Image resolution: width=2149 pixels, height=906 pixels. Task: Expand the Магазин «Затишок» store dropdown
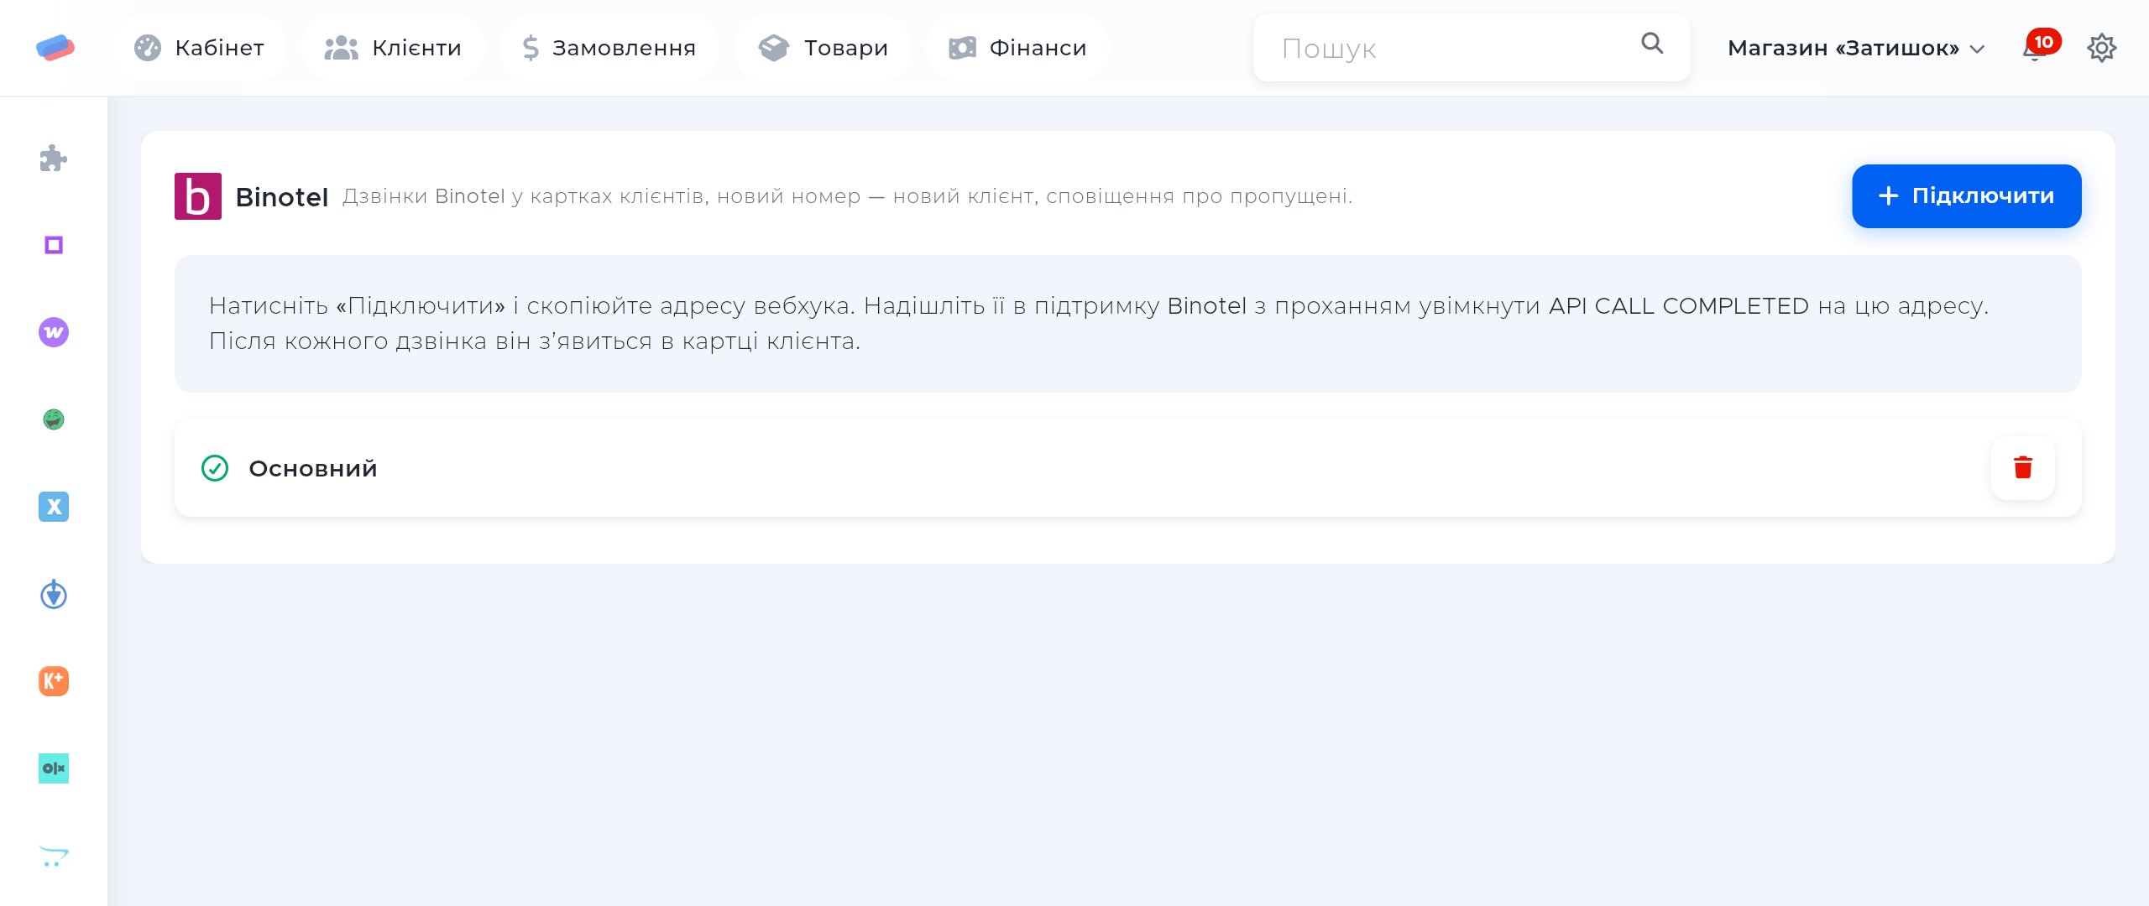pyautogui.click(x=1856, y=48)
